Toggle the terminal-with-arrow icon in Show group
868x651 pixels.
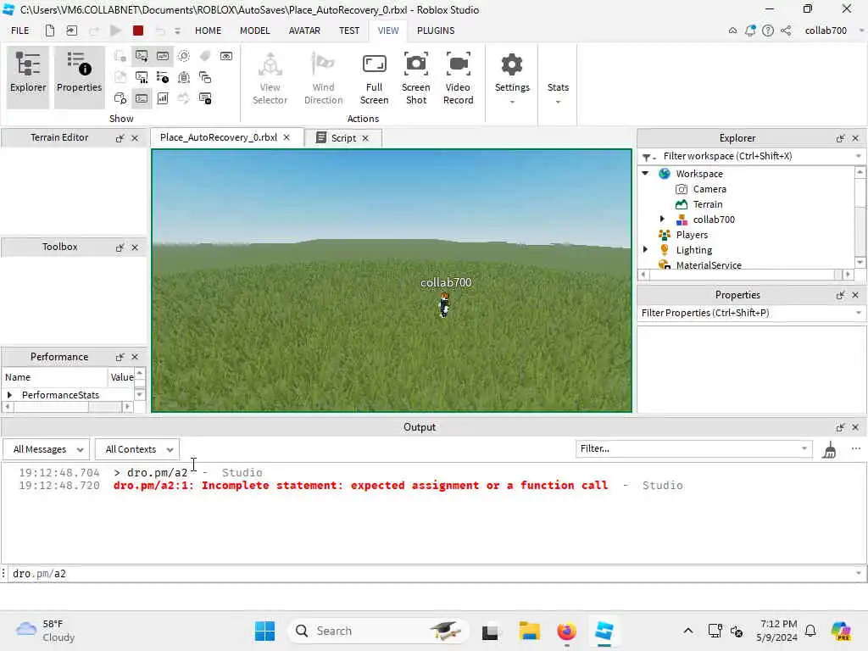click(x=142, y=56)
